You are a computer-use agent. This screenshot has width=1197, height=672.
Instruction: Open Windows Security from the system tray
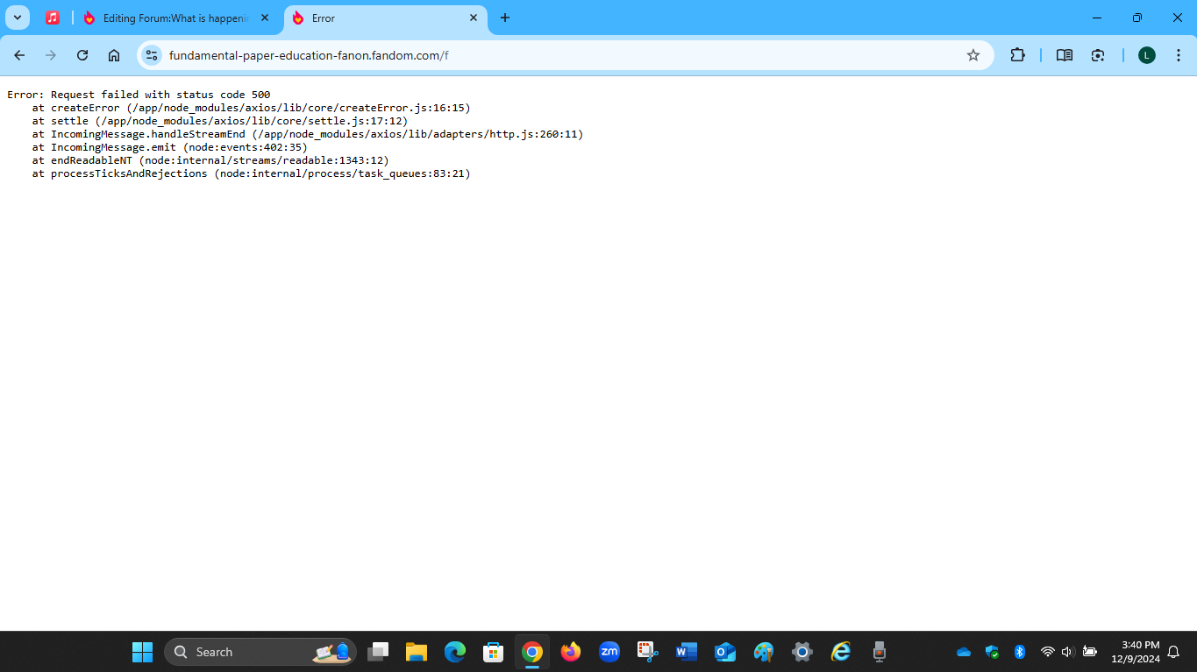coord(992,652)
